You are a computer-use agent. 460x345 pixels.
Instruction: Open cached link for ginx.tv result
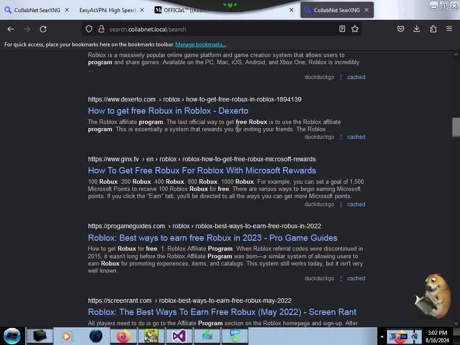tap(356, 204)
